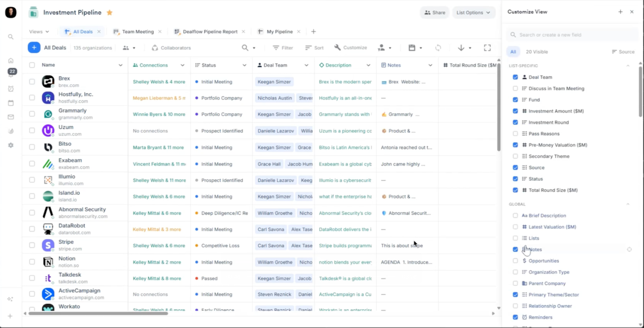This screenshot has width=644, height=328.
Task: Open the Connections column dropdown arrow
Action: (182, 65)
